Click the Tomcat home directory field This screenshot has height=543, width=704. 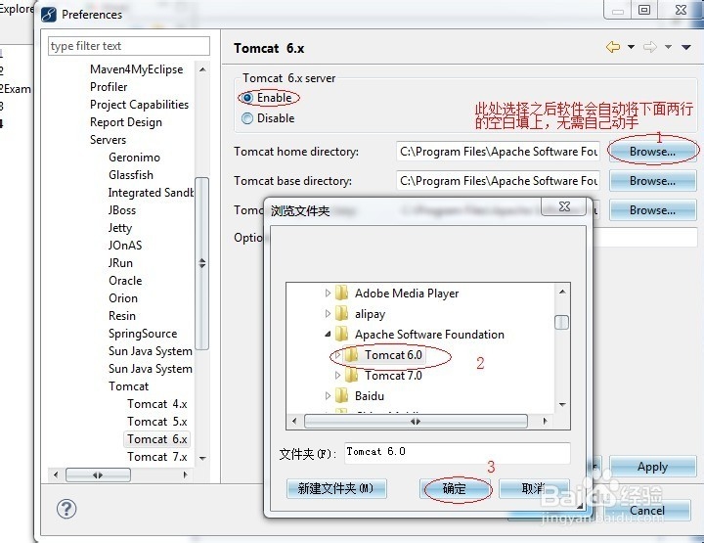pyautogui.click(x=498, y=152)
